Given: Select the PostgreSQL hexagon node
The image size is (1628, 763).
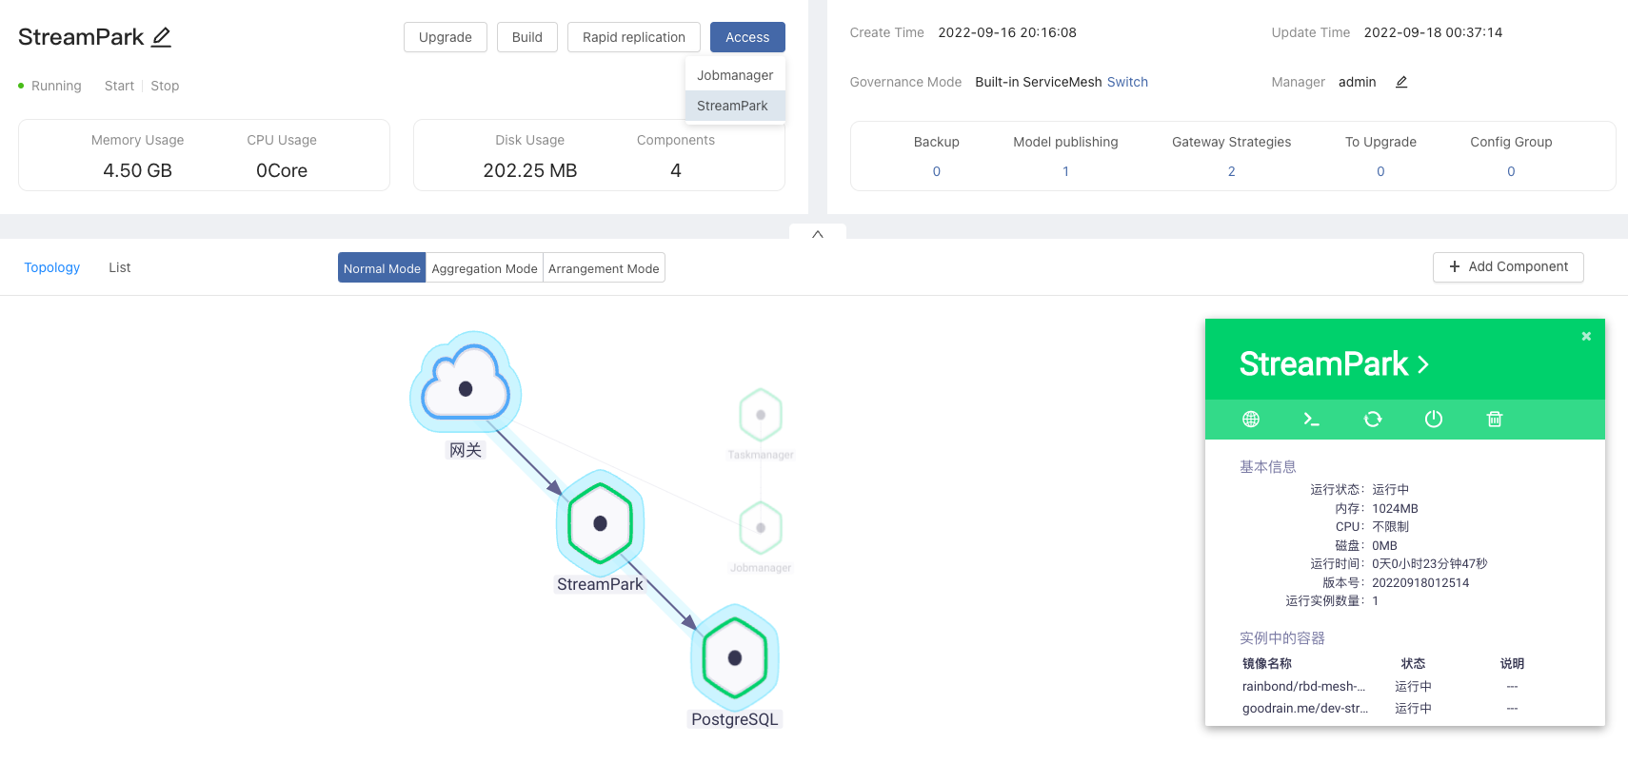Looking at the screenshot, I should (734, 657).
